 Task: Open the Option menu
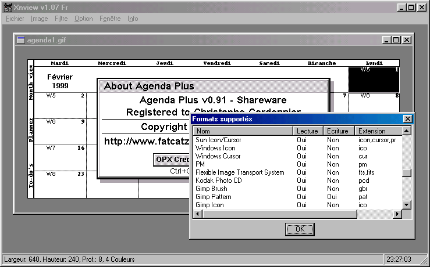coord(84,19)
